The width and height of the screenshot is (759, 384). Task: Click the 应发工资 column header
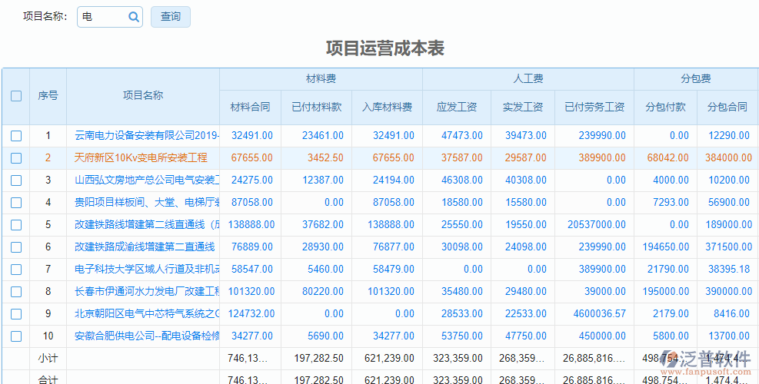click(x=457, y=108)
